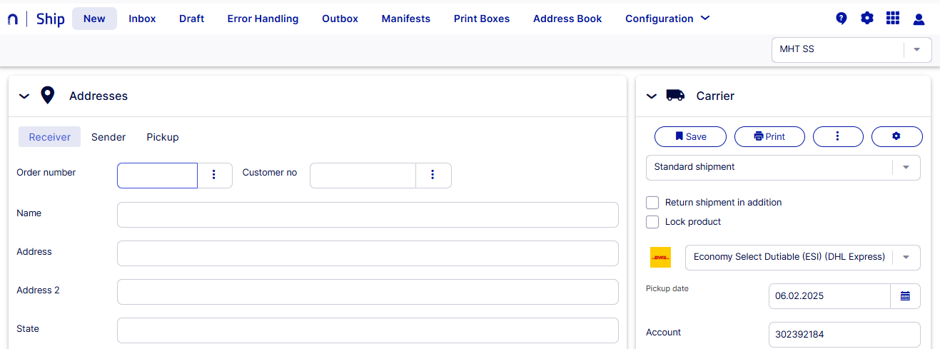Click into the Name input field

(x=368, y=215)
